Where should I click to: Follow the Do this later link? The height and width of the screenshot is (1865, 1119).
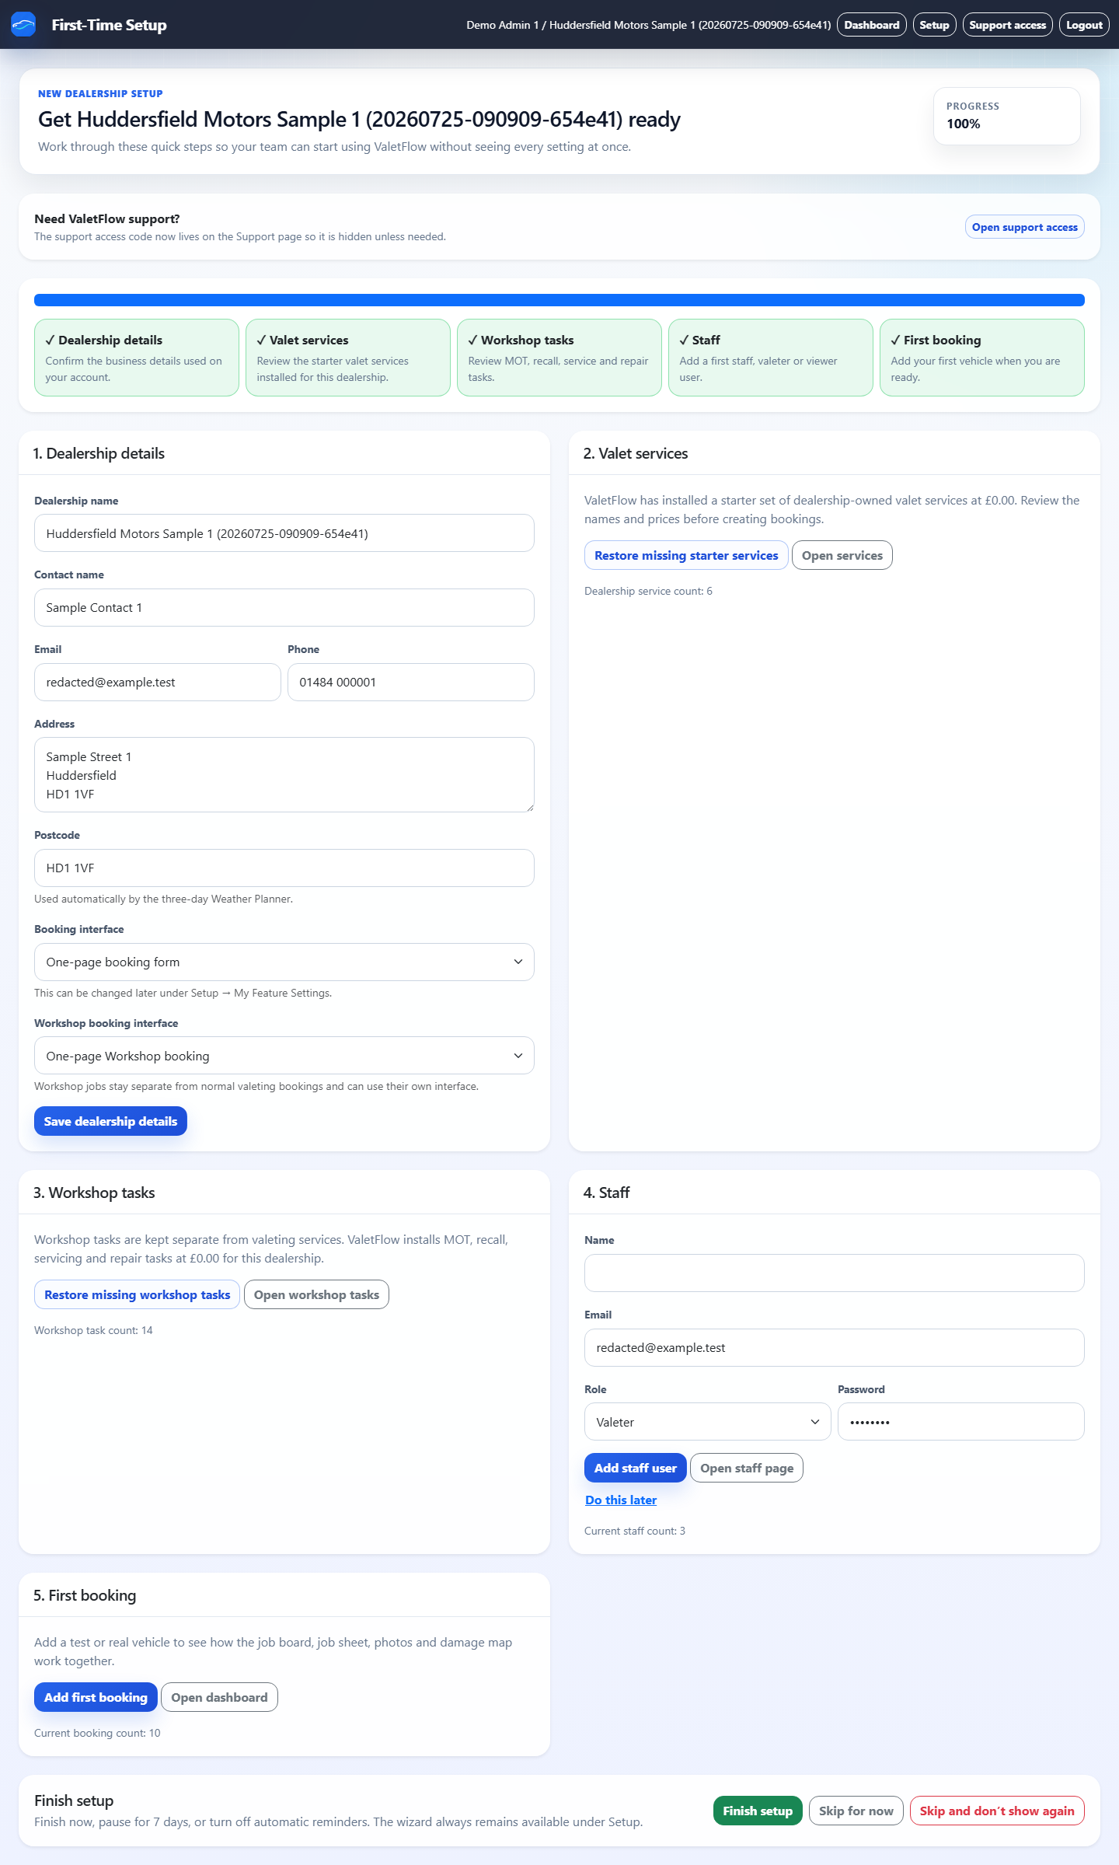pos(621,1500)
